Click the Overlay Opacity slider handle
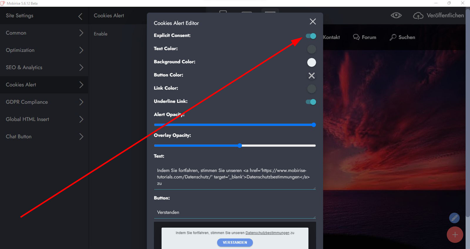This screenshot has width=470, height=249. click(240, 146)
